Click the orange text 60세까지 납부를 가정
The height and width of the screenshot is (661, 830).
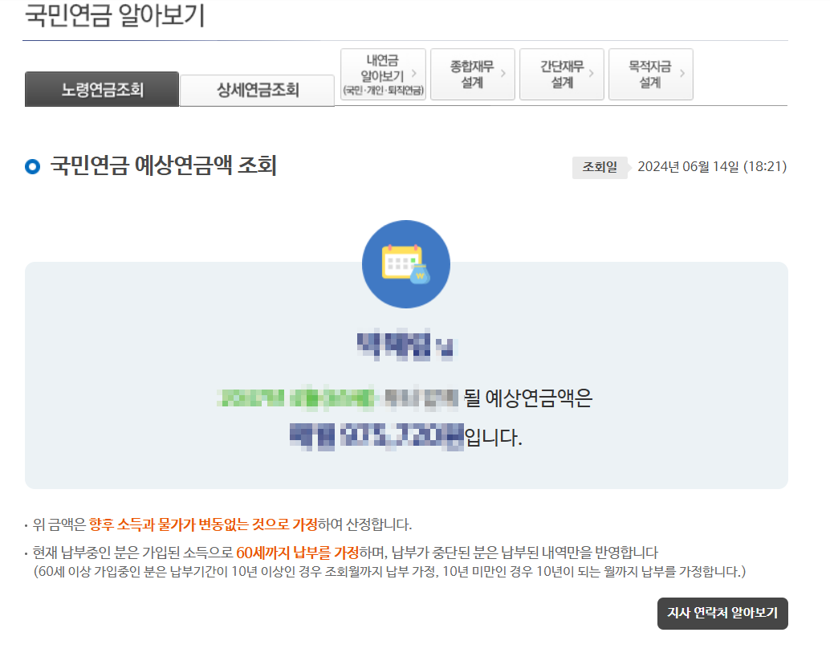298,553
